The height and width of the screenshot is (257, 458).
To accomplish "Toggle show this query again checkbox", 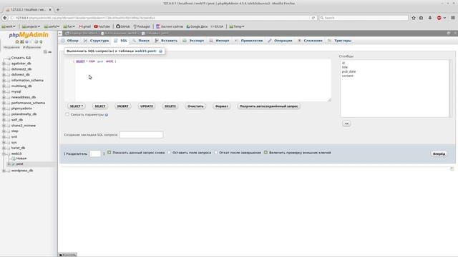I will coord(109,152).
